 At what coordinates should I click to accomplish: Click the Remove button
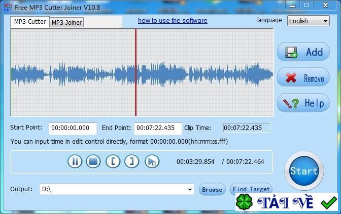(303, 77)
